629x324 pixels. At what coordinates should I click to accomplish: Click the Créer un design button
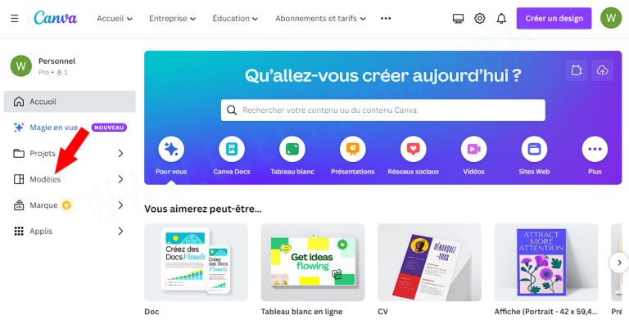(x=554, y=19)
